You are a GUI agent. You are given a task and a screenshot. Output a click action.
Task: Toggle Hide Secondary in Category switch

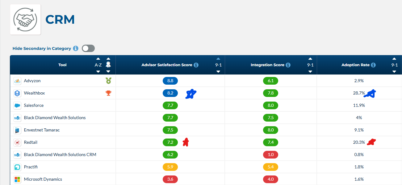pyautogui.click(x=88, y=48)
